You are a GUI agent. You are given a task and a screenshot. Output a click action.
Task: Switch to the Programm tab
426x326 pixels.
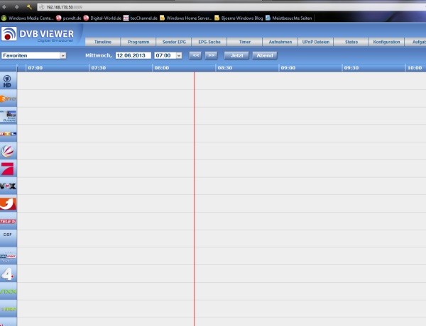[x=138, y=42]
